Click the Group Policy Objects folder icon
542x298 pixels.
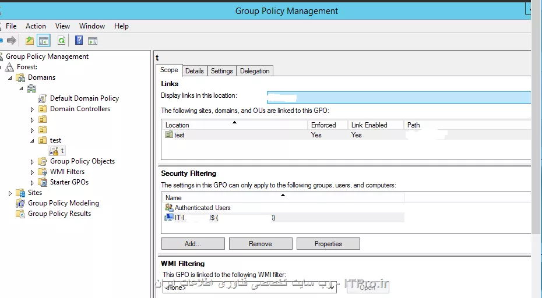coord(43,161)
